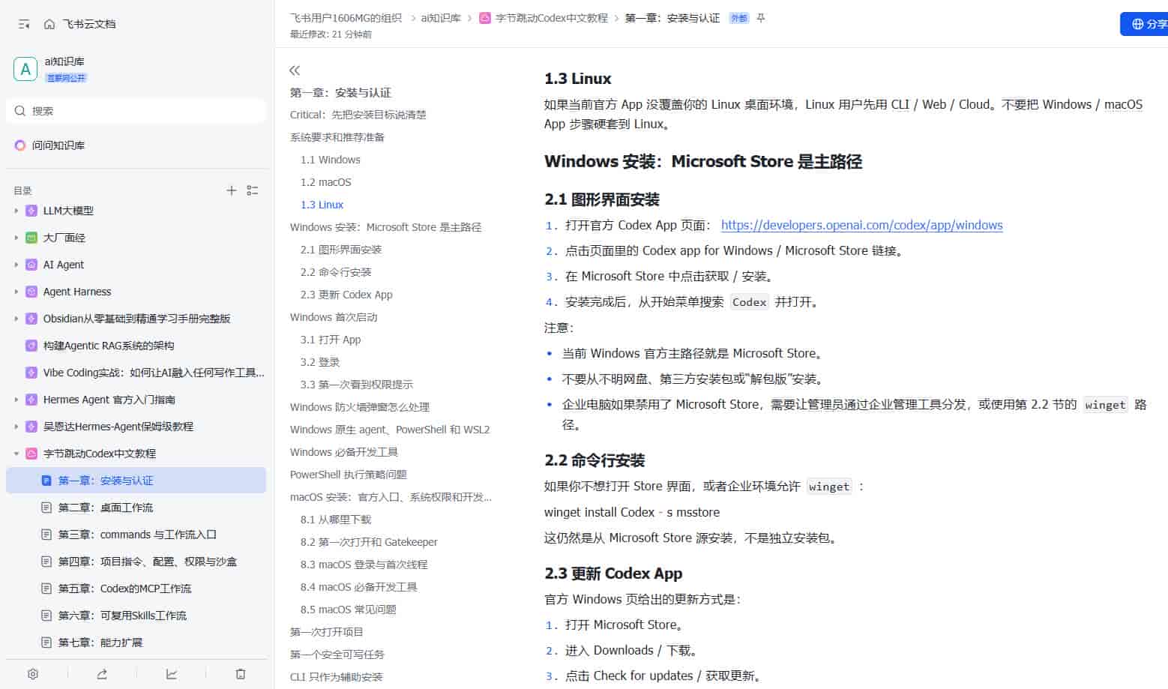Click the 第二章 document icon
The height and width of the screenshot is (689, 1168).
46,508
